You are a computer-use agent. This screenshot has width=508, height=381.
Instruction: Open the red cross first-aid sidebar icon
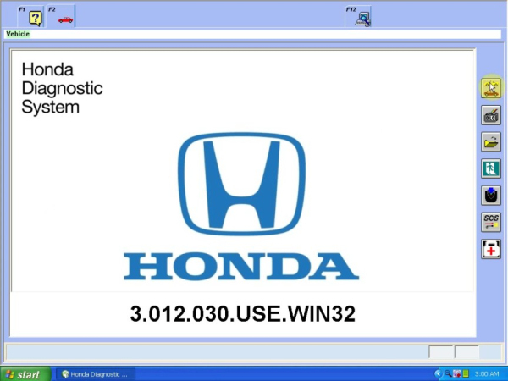[491, 248]
